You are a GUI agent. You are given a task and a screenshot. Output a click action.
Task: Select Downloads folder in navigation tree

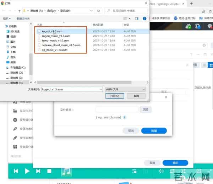click(11, 52)
